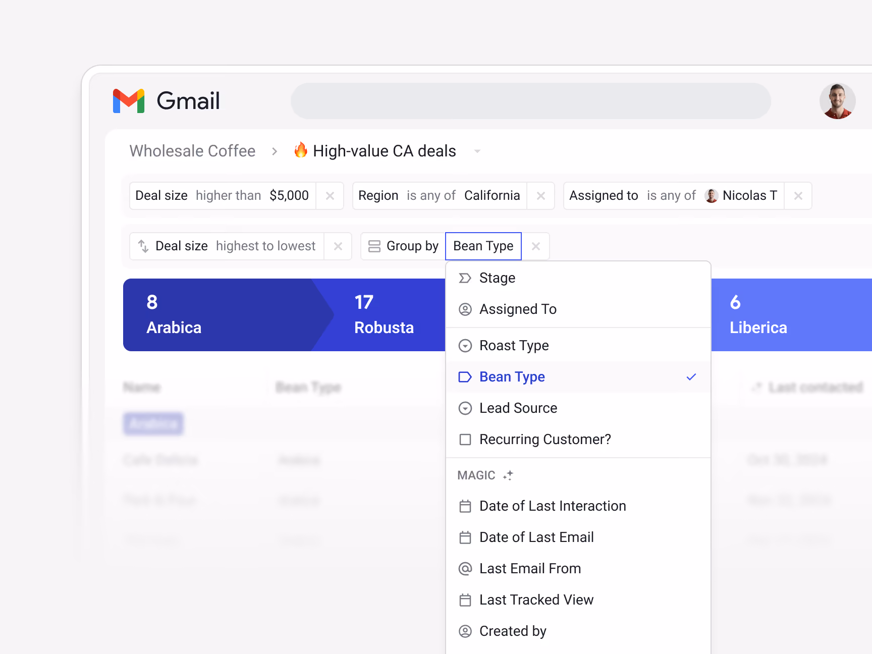
Task: Click the Roast Type dropdown circle icon
Action: point(465,346)
